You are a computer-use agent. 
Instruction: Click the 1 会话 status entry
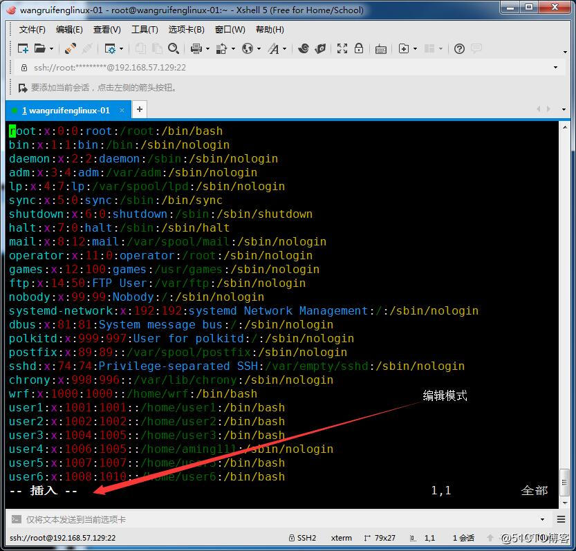point(463,538)
